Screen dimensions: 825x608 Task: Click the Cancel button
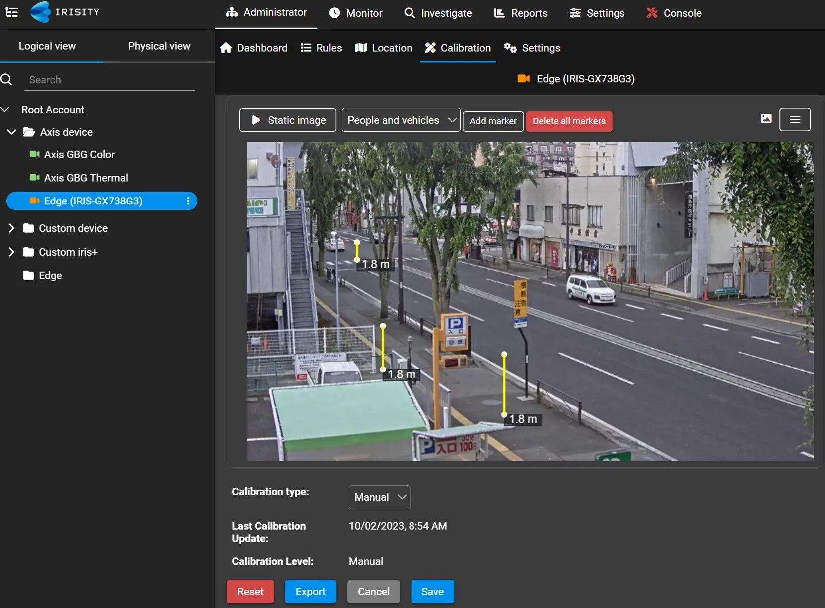tap(373, 591)
